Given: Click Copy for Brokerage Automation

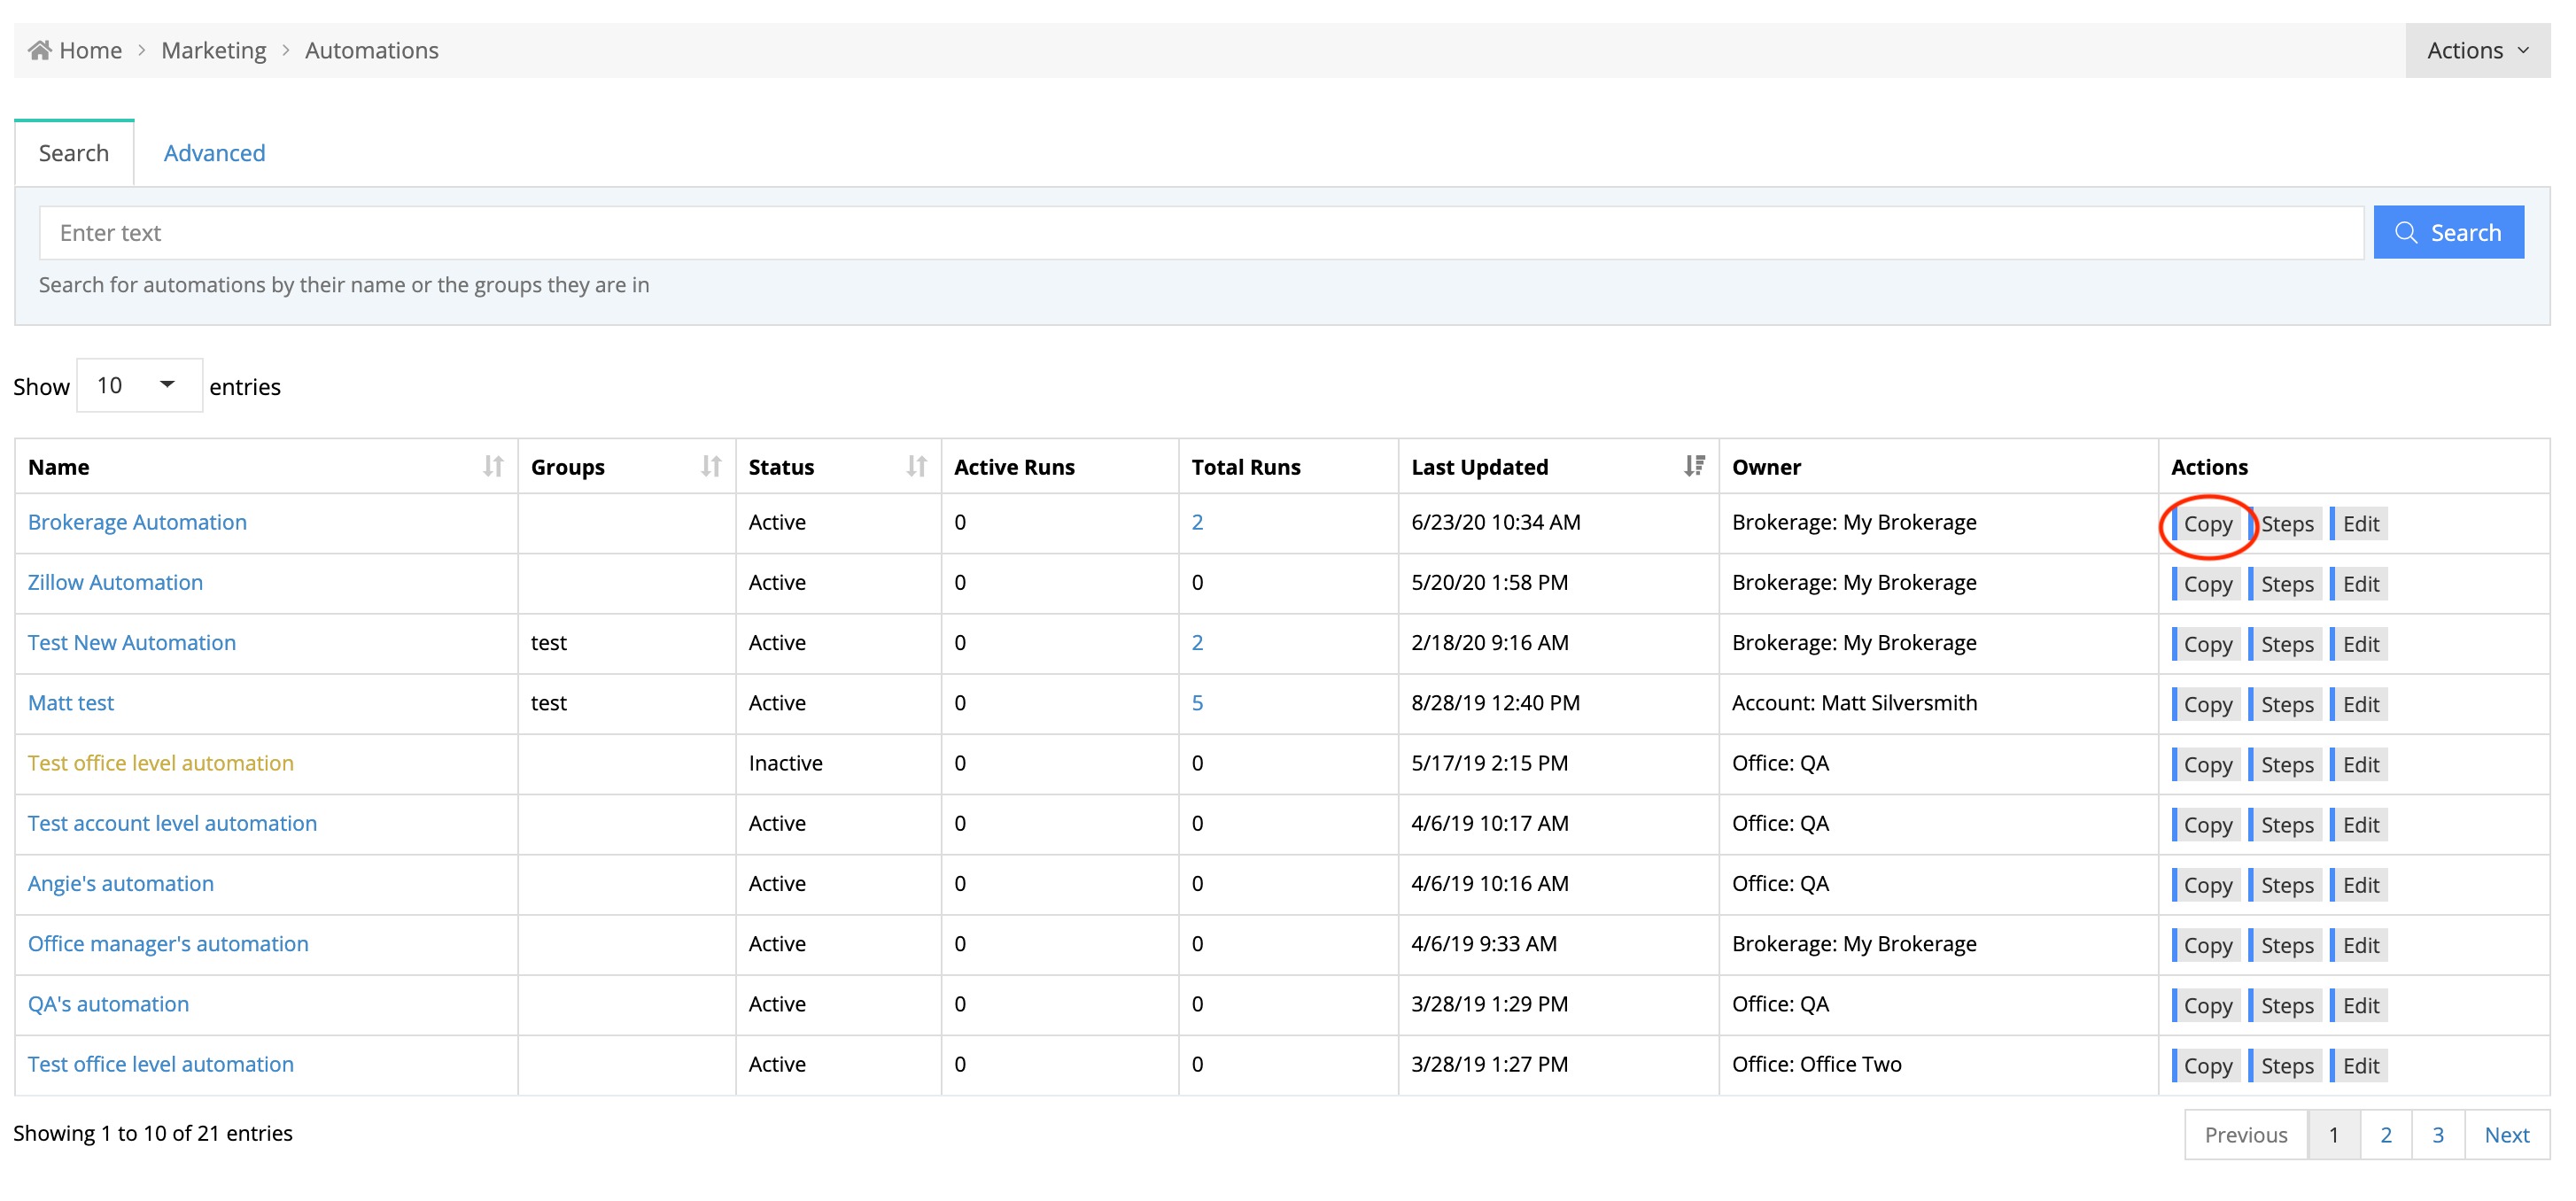Looking at the screenshot, I should pos(2206,524).
